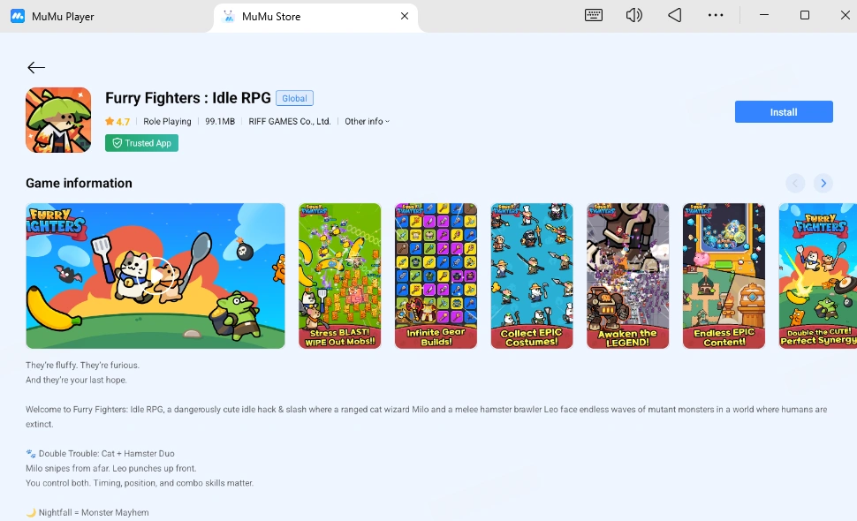Minimize the MuMu Player window
This screenshot has width=857, height=521.
click(764, 15)
